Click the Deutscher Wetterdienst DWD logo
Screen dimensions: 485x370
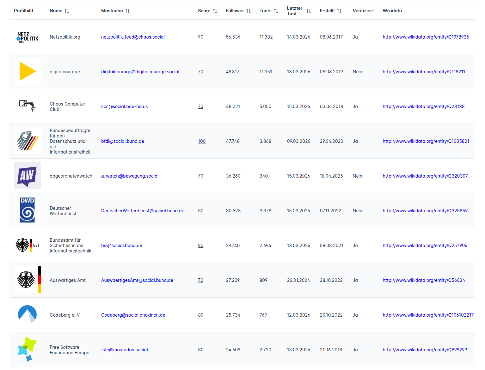point(27,210)
